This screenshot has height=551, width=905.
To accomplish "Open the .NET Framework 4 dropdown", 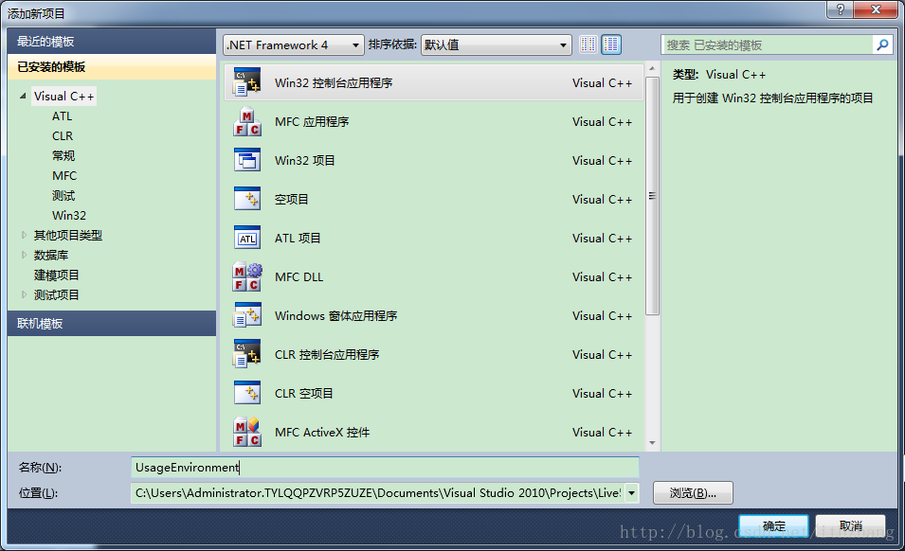I will (x=294, y=44).
